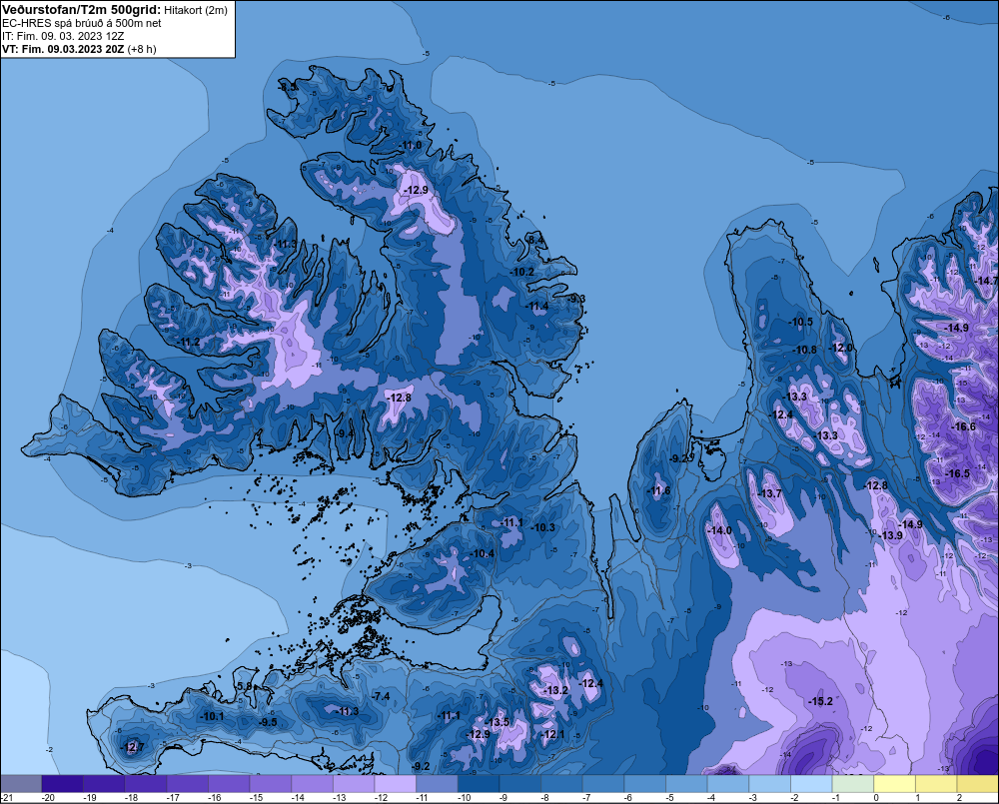Select the '-10.2' temperature value
This screenshot has width=999, height=804.
(522, 272)
